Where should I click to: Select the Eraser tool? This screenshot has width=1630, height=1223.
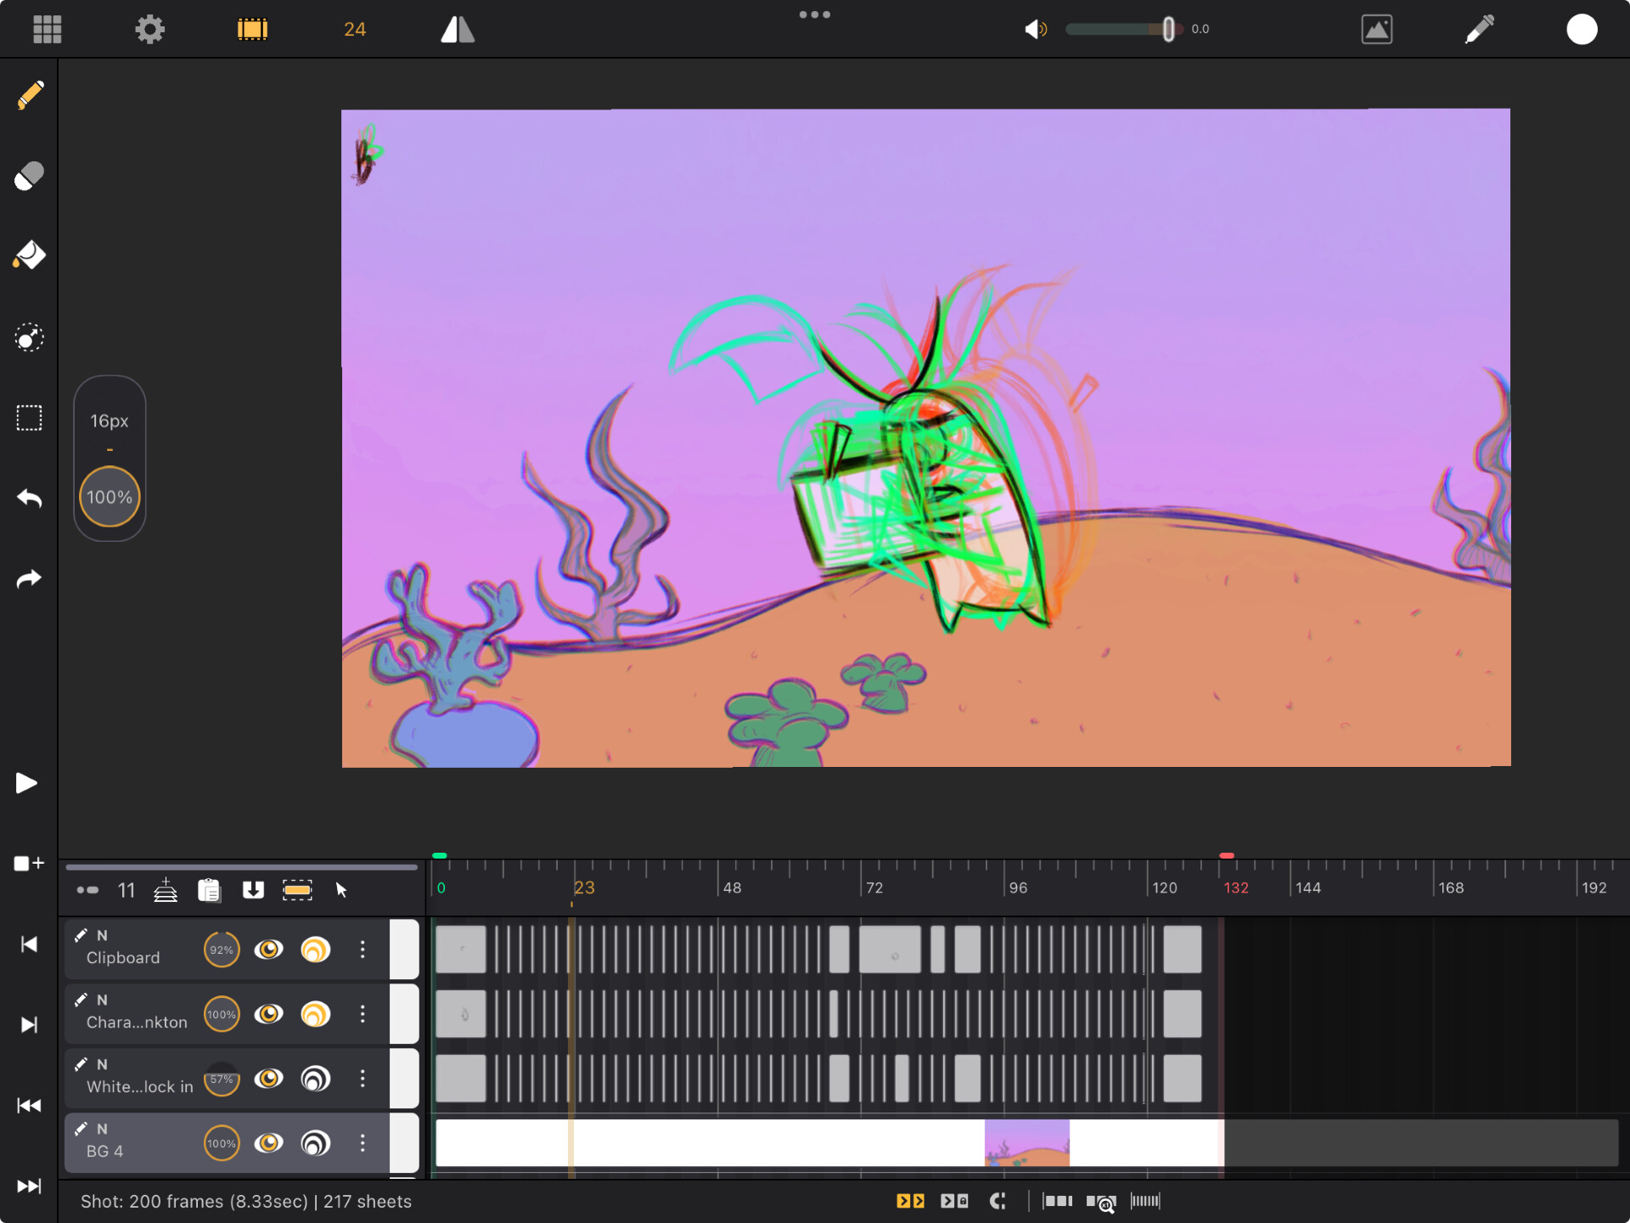28,175
